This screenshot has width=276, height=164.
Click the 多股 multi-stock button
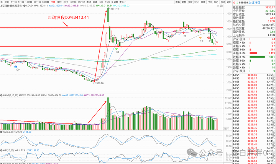(190, 2)
